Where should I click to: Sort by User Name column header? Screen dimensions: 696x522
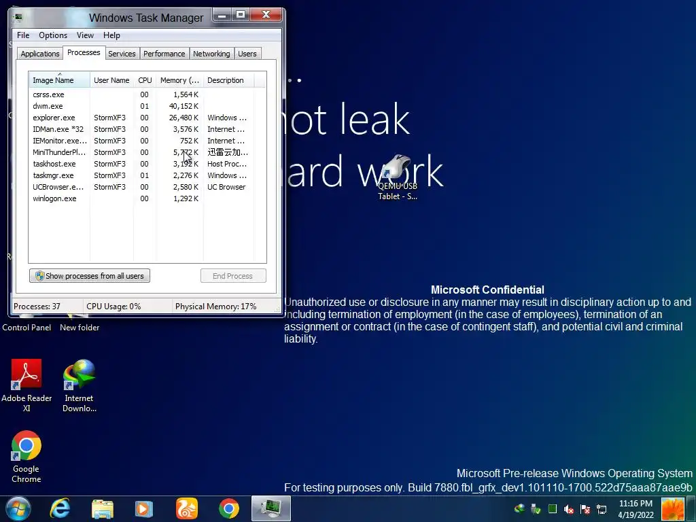click(112, 80)
